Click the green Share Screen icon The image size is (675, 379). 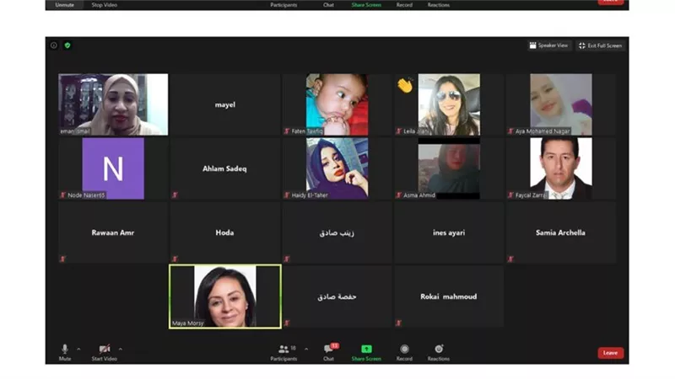366,349
